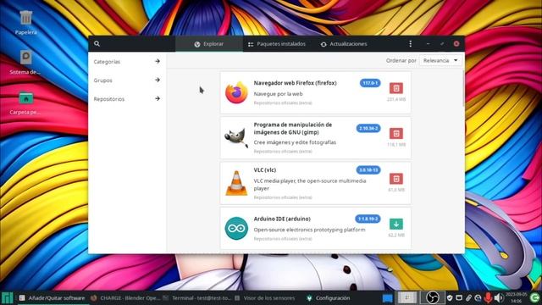Viewport: 542px width, 305px height.
Task: Click the shield security tray icon
Action: (450, 297)
